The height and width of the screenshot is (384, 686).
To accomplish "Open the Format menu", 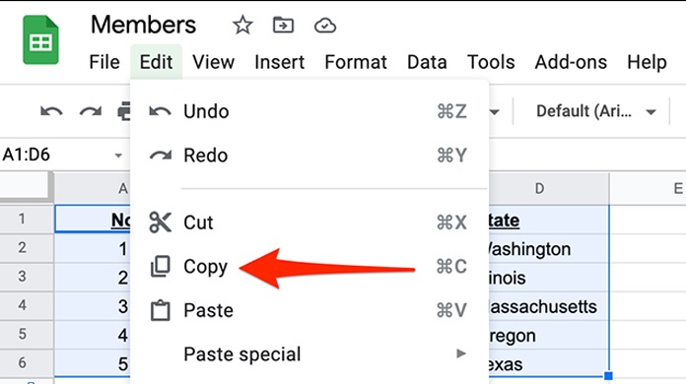I will tap(356, 62).
